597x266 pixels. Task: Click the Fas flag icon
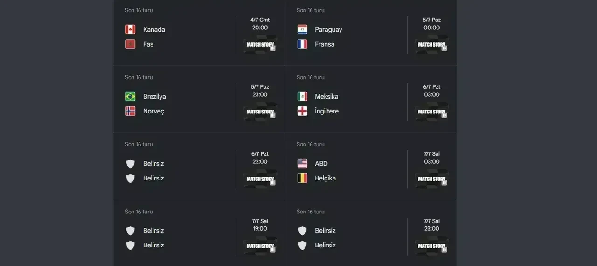coord(131,44)
